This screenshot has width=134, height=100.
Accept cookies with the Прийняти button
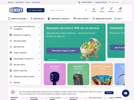click(109, 93)
